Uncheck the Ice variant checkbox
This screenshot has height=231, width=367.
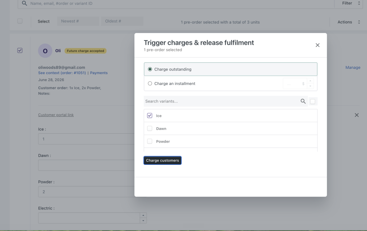[149, 115]
